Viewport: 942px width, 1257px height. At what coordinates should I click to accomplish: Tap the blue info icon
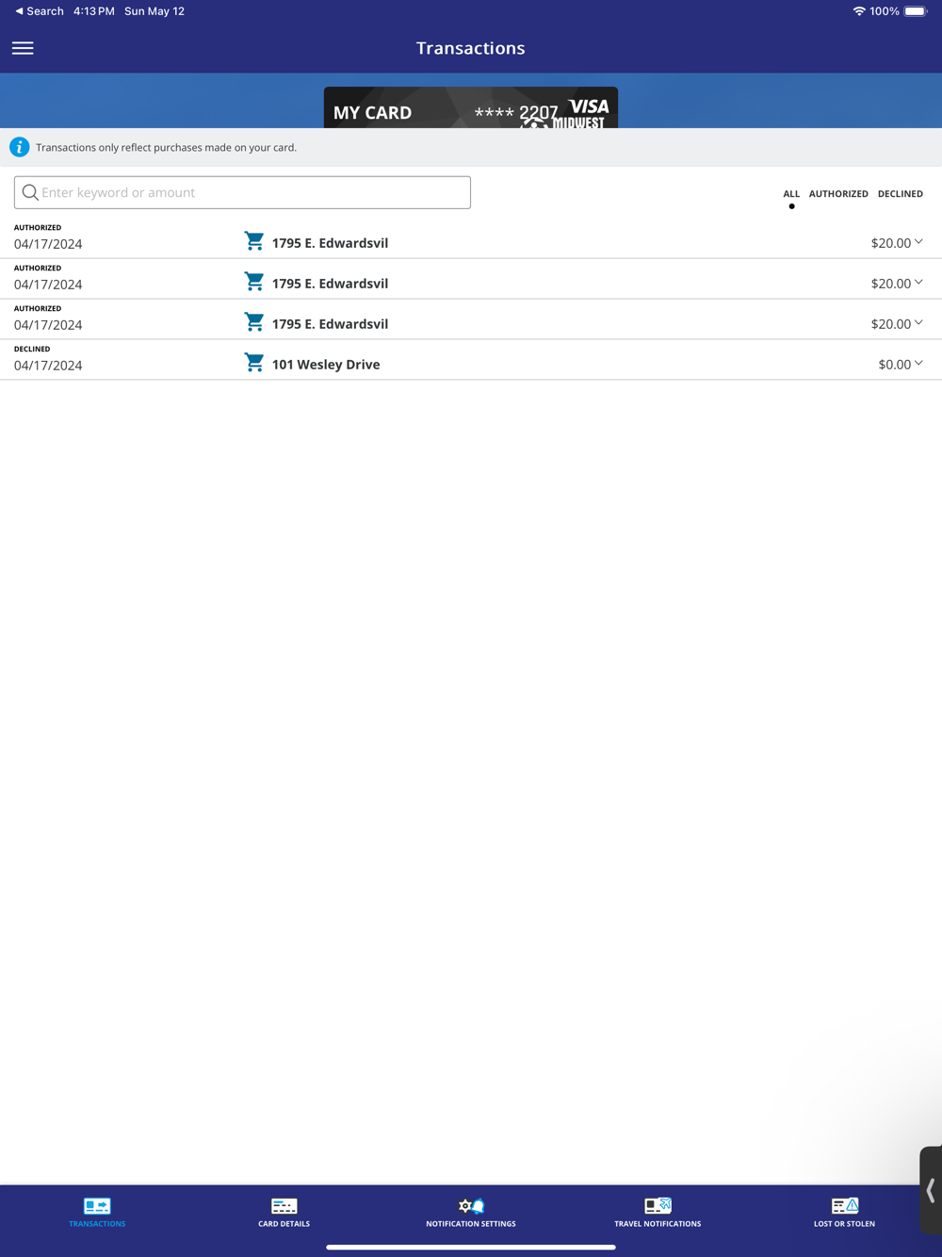click(x=19, y=147)
